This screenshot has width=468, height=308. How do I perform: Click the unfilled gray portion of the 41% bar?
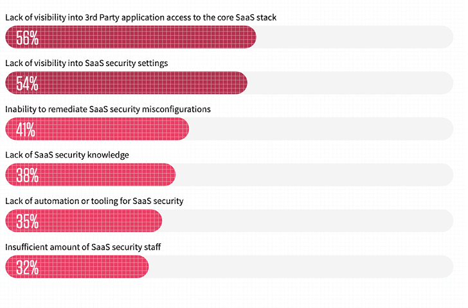pos(321,130)
